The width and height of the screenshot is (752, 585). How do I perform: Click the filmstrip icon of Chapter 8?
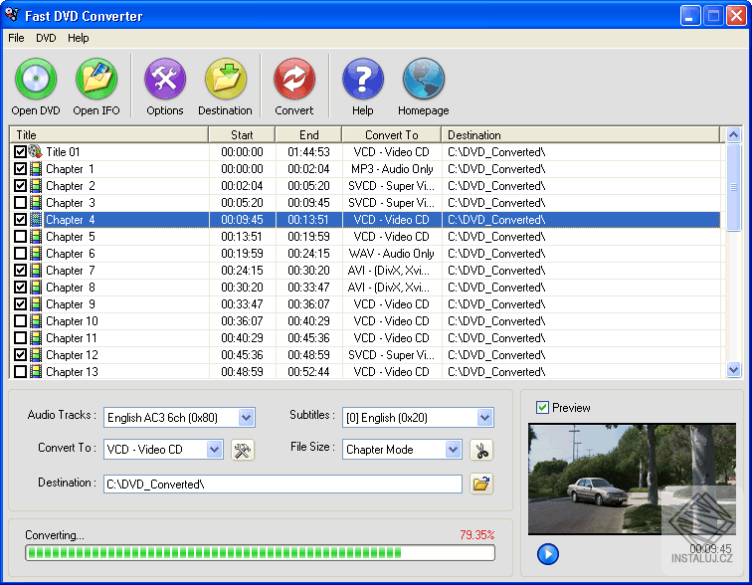click(x=36, y=288)
